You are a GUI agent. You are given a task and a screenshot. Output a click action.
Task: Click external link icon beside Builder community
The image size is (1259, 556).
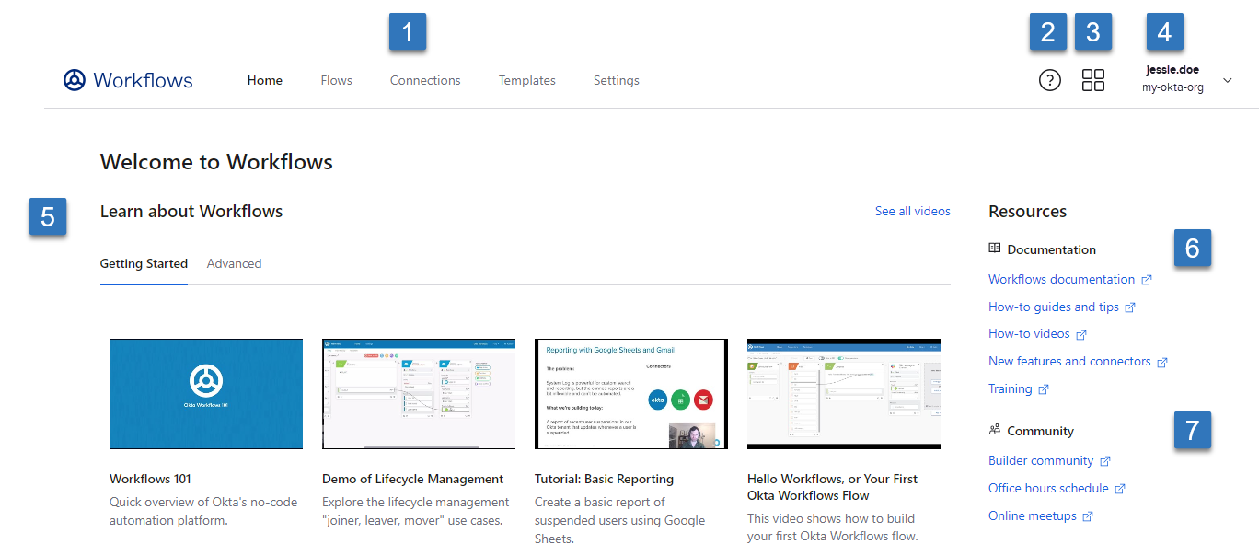[1105, 461]
